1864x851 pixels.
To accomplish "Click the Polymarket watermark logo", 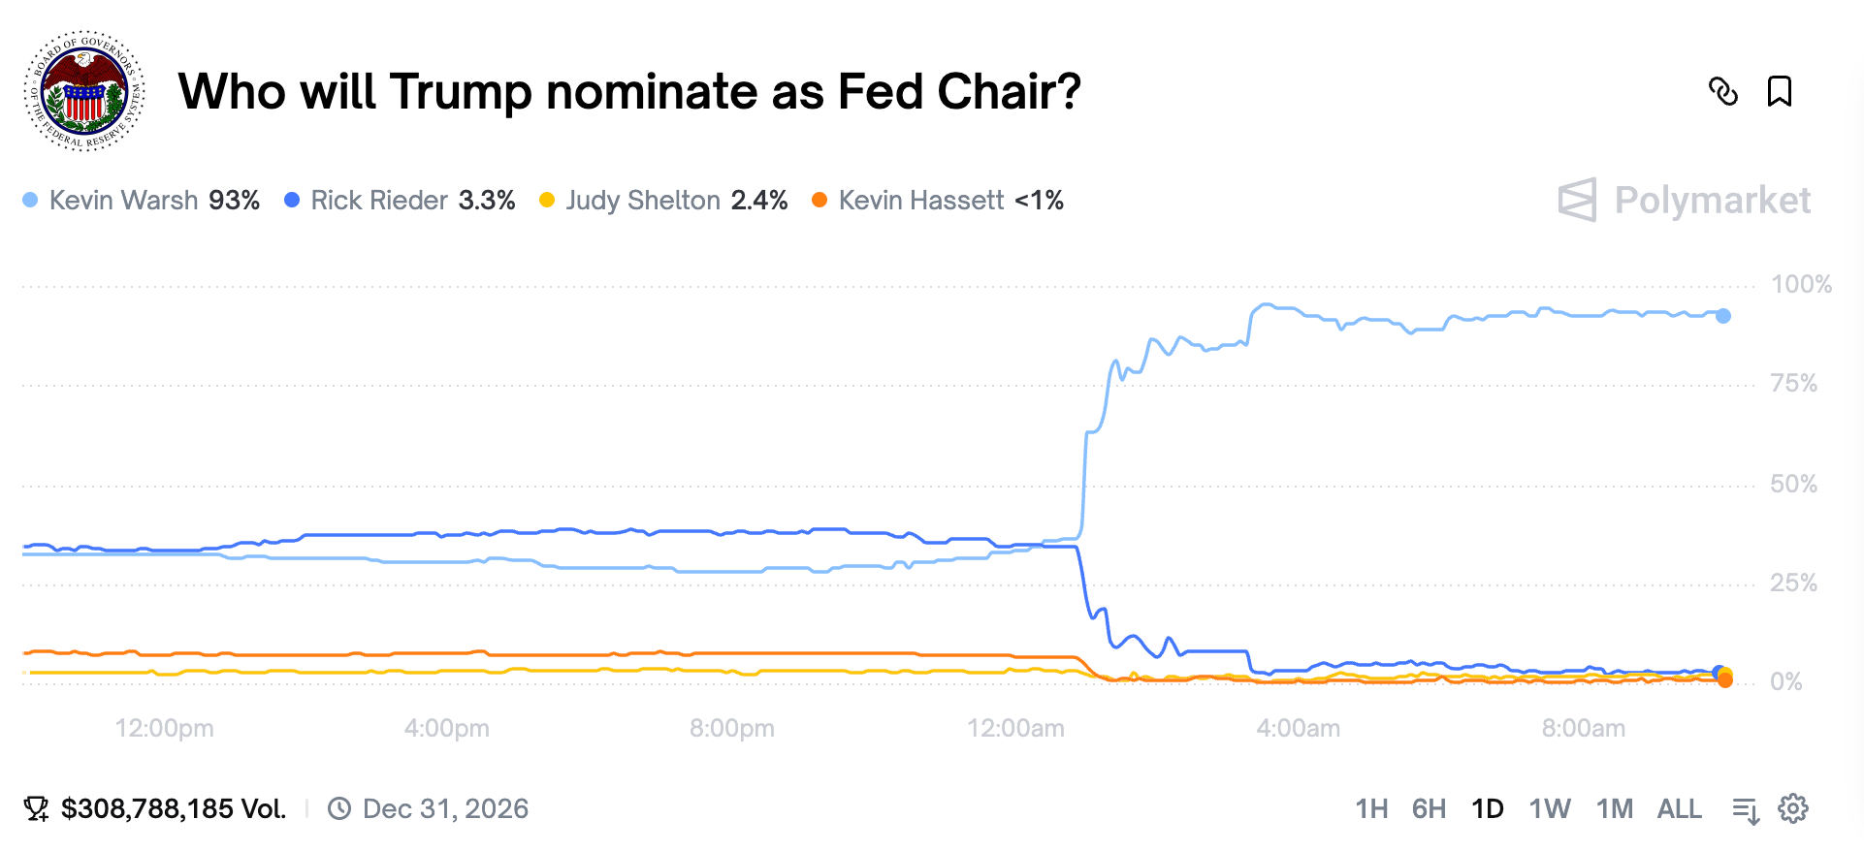I will click(x=1685, y=201).
